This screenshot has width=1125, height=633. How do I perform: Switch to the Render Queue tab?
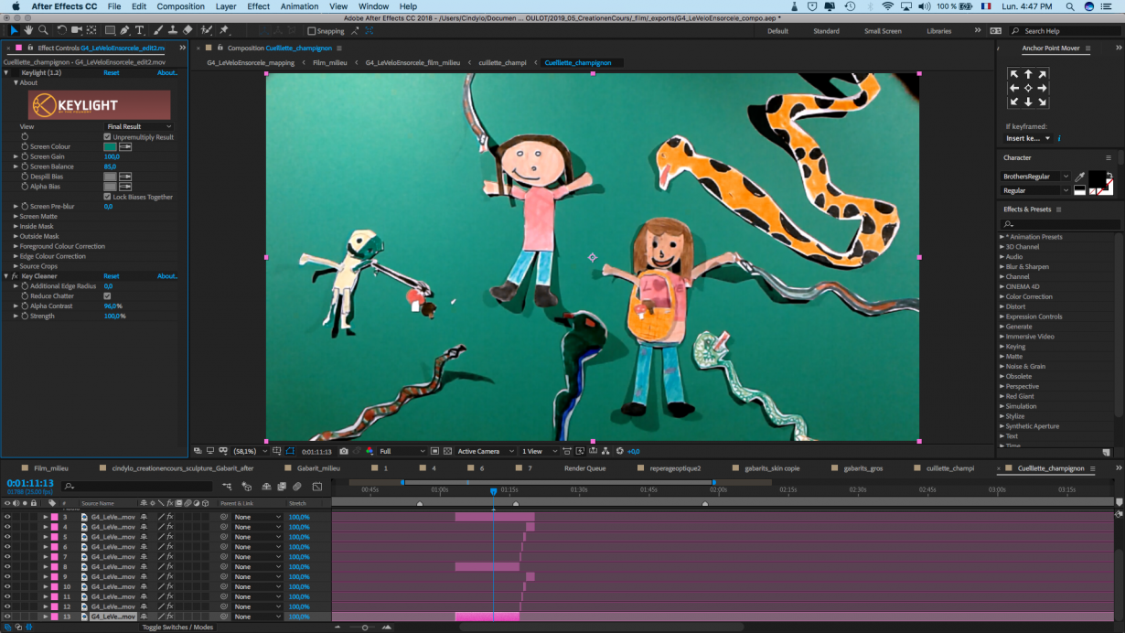584,468
